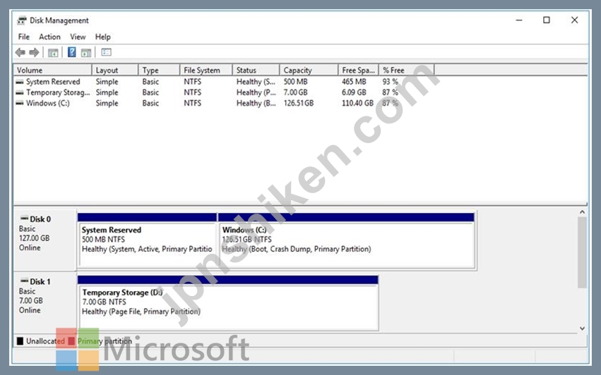Open the View menu
This screenshot has width=601, height=375.
point(78,37)
